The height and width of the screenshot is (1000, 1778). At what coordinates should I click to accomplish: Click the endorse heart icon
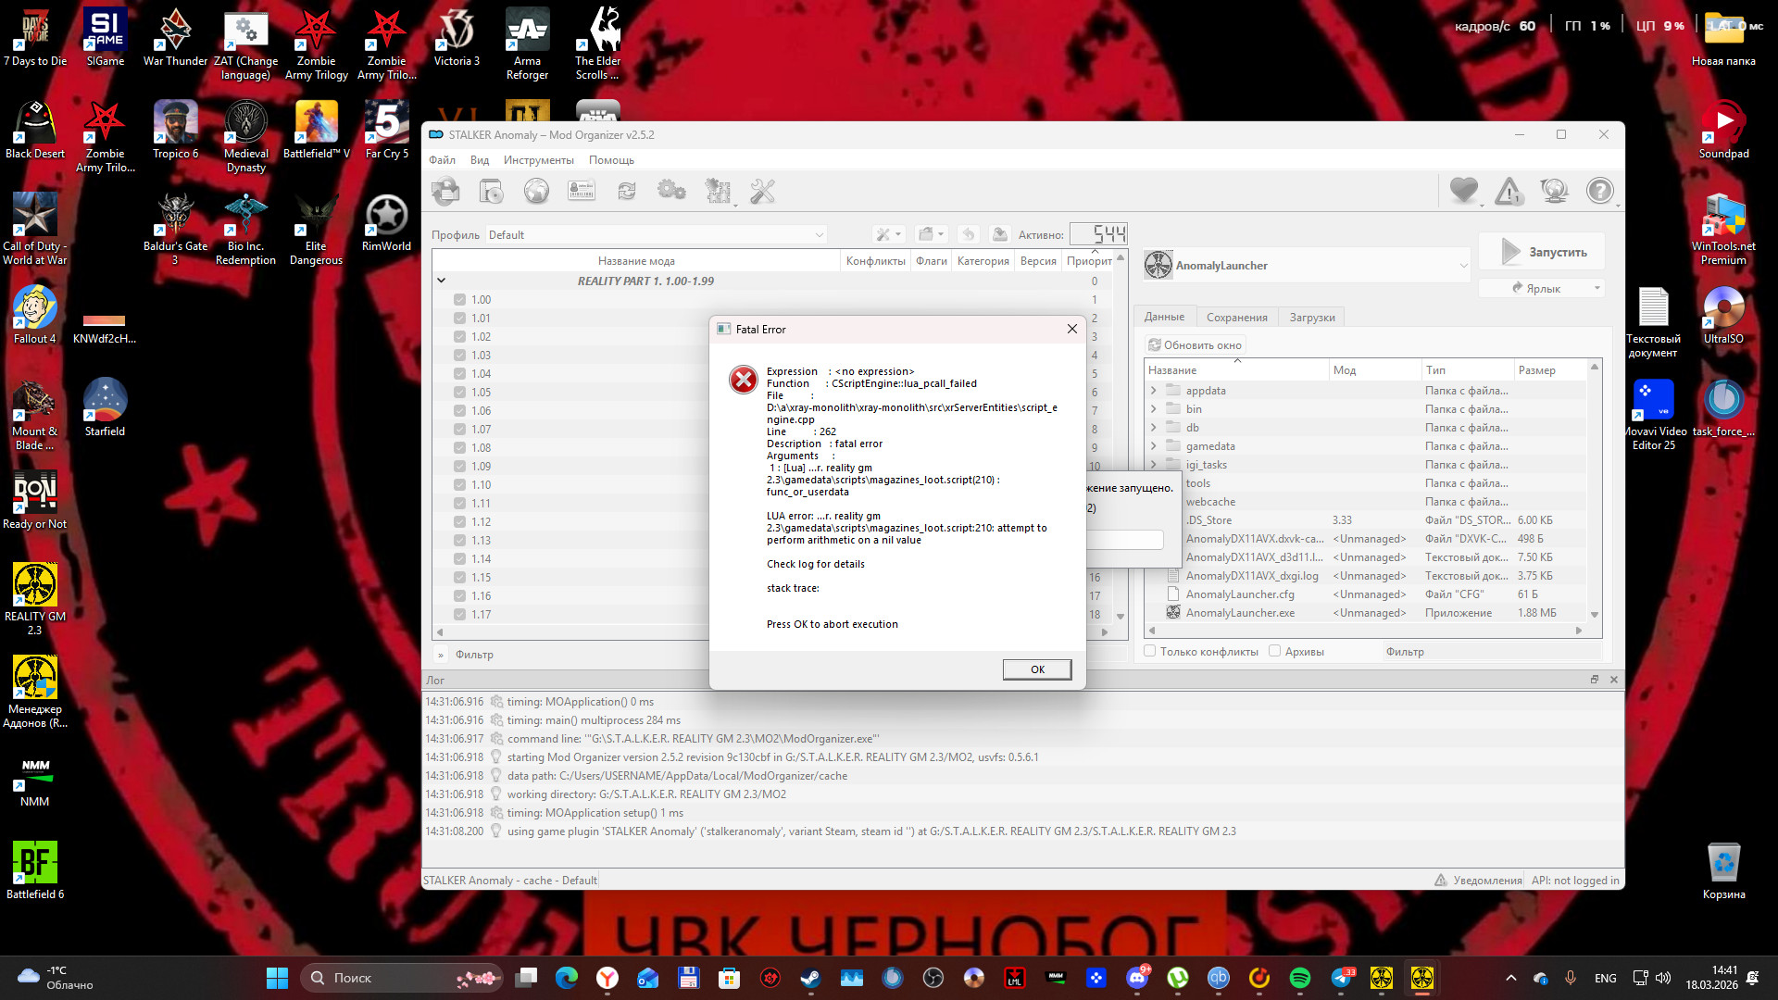tap(1463, 191)
